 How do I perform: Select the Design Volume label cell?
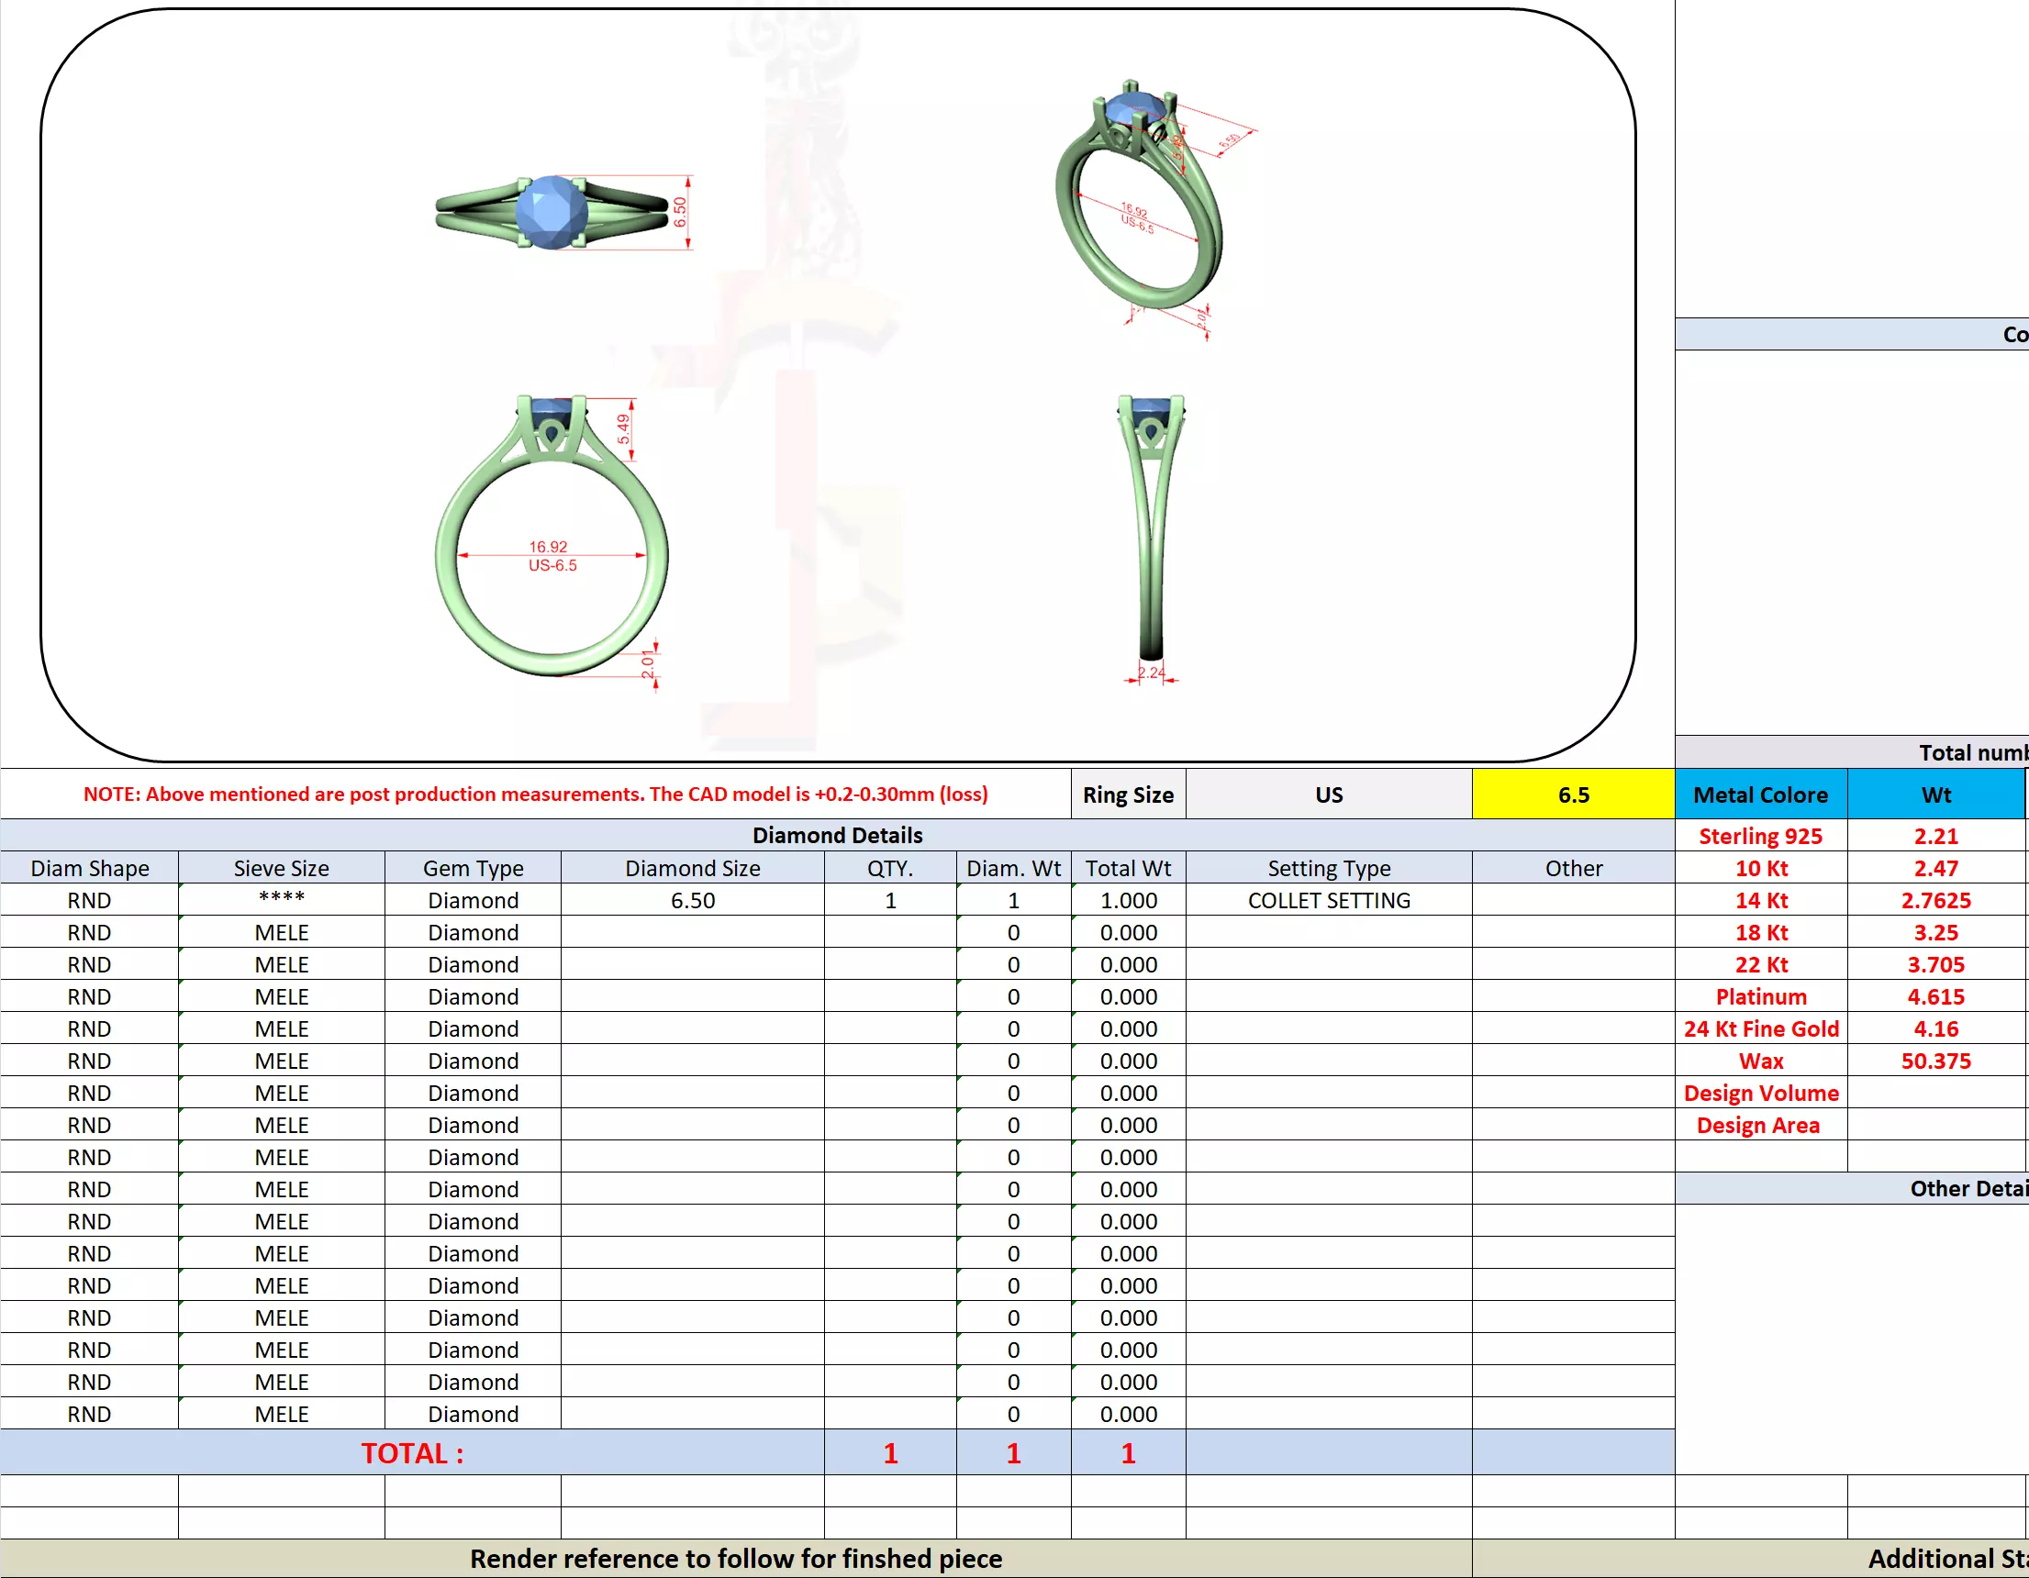click(x=1759, y=1094)
